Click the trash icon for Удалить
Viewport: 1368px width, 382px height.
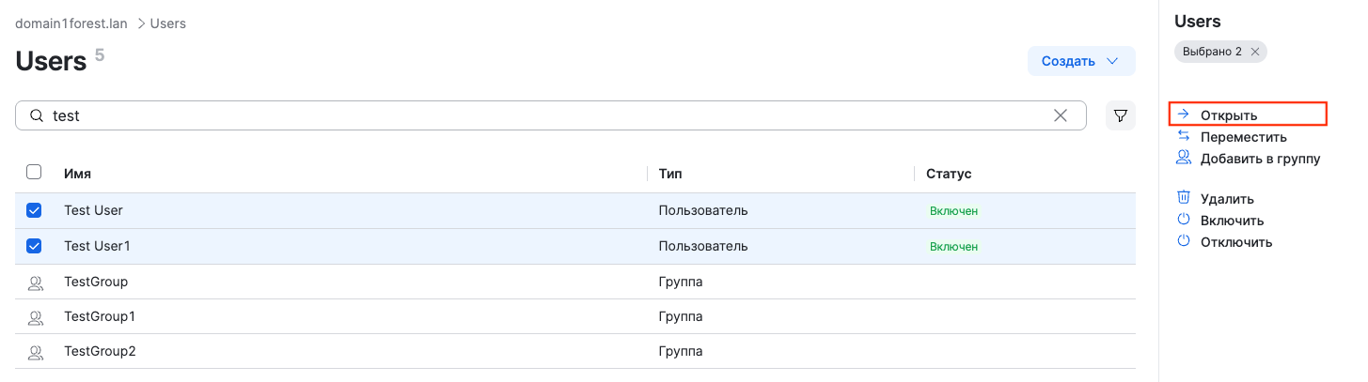tap(1184, 198)
